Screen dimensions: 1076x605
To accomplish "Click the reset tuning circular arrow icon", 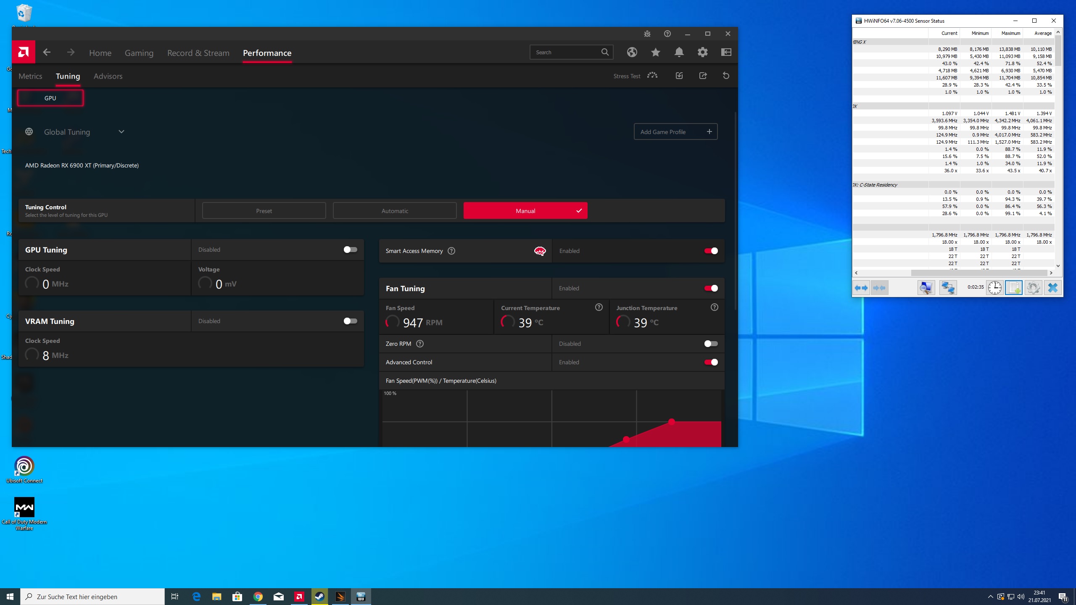I will click(726, 76).
